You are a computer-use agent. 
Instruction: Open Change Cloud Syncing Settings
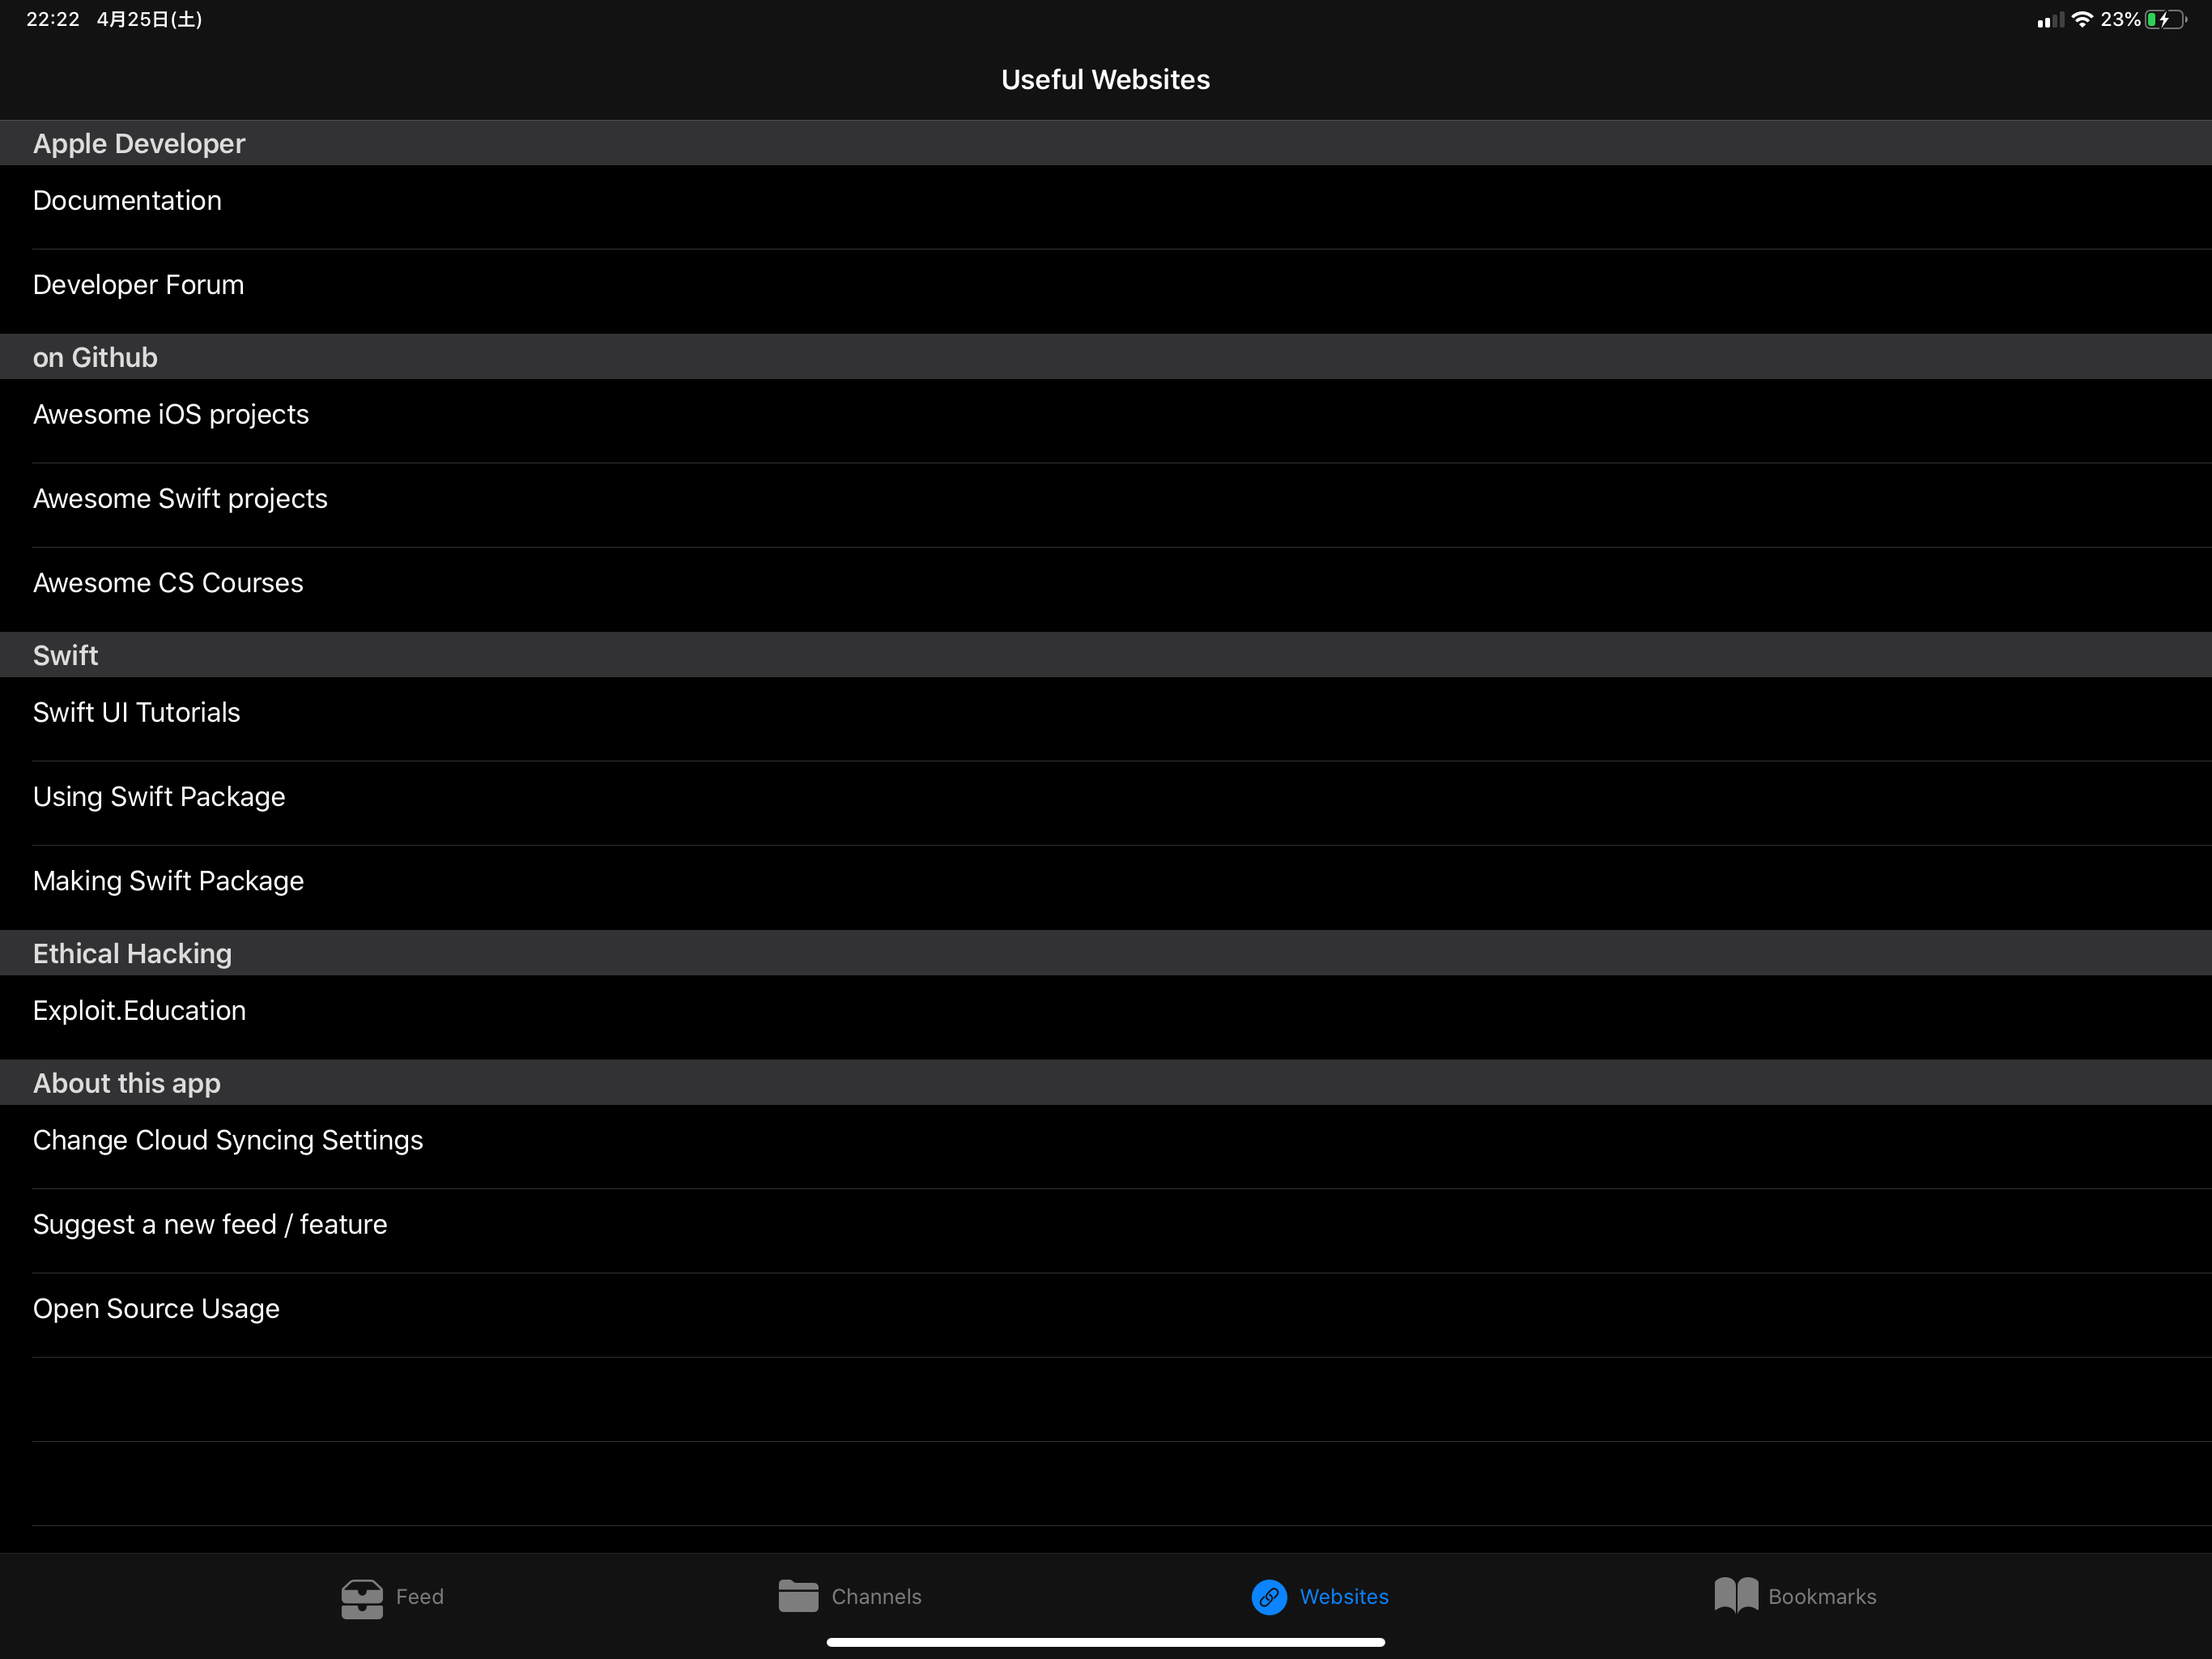tap(1106, 1148)
